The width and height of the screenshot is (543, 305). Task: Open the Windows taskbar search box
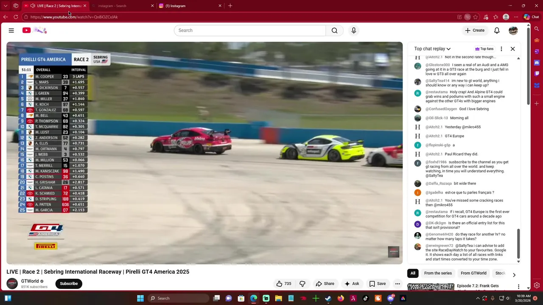tap(177, 298)
